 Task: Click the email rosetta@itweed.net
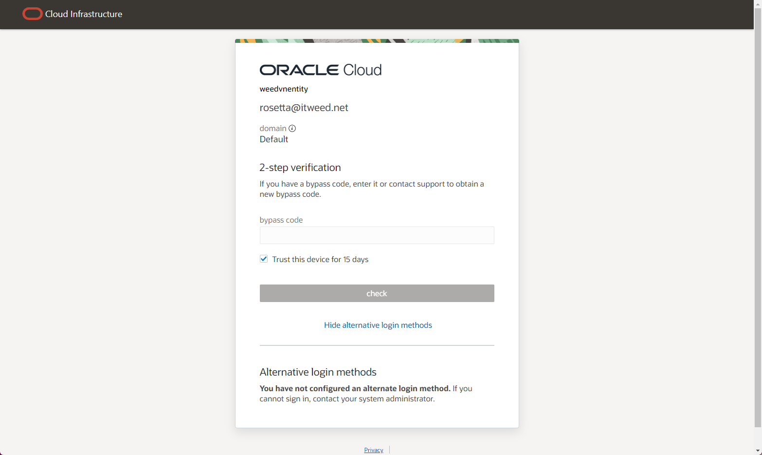[x=304, y=107]
